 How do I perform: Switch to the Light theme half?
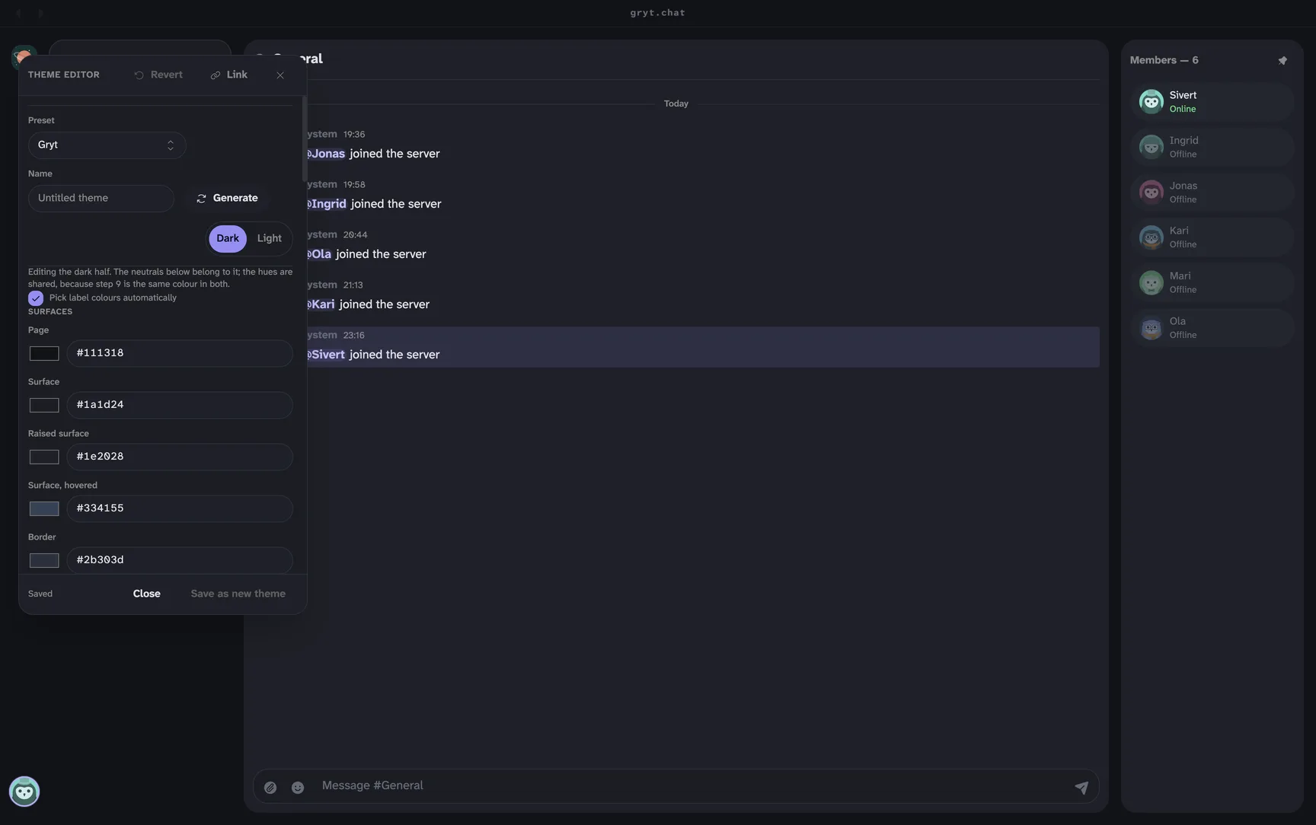click(x=269, y=238)
